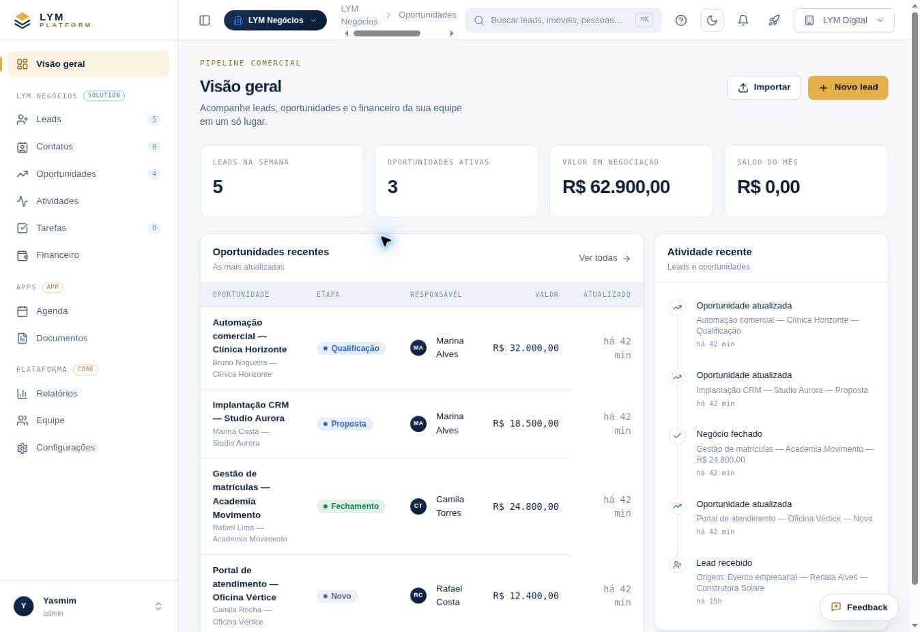Click the breadcrumb scroll right arrow
Screen dimensions: 920x632
tap(451, 33)
